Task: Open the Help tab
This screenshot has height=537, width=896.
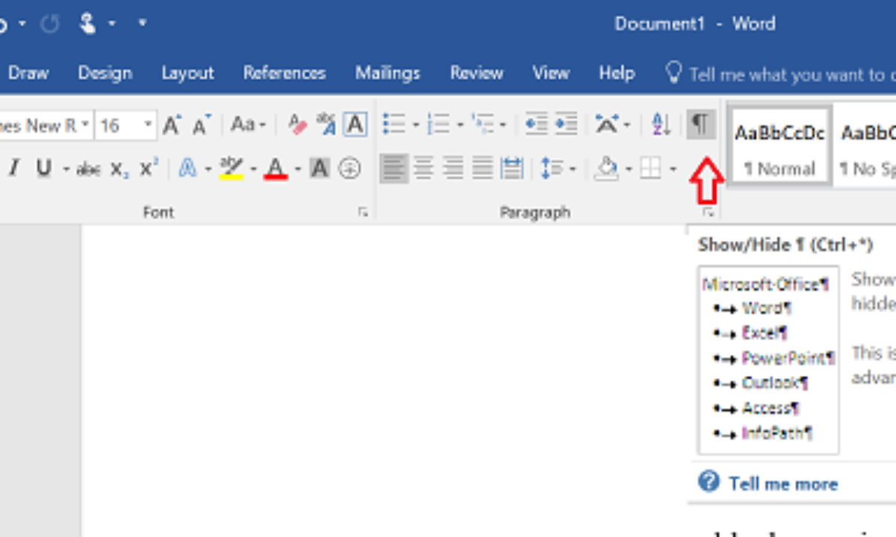Action: pyautogui.click(x=617, y=73)
